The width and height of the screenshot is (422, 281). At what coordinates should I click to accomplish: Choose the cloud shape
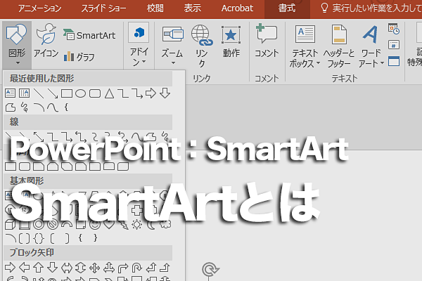tap(165, 224)
